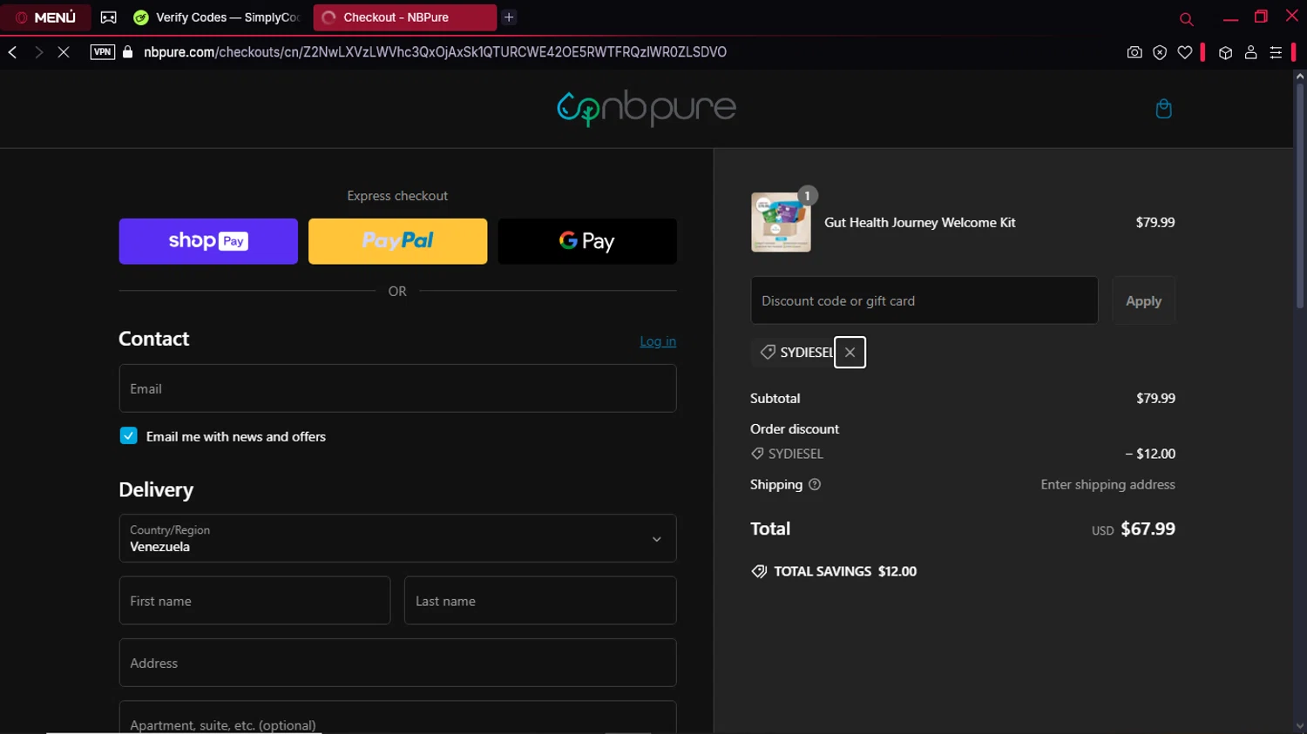
Task: Click the Enter shipping address text
Action: click(1107, 485)
